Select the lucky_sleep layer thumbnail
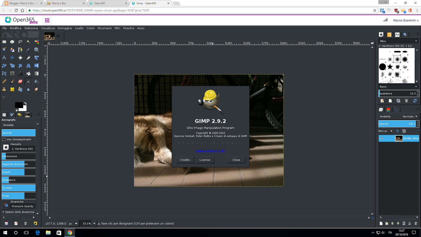The image size is (421, 237). pyautogui.click(x=399, y=138)
